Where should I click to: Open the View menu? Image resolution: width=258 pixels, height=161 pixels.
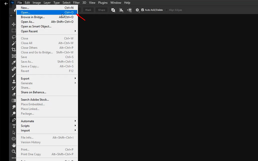point(92,3)
